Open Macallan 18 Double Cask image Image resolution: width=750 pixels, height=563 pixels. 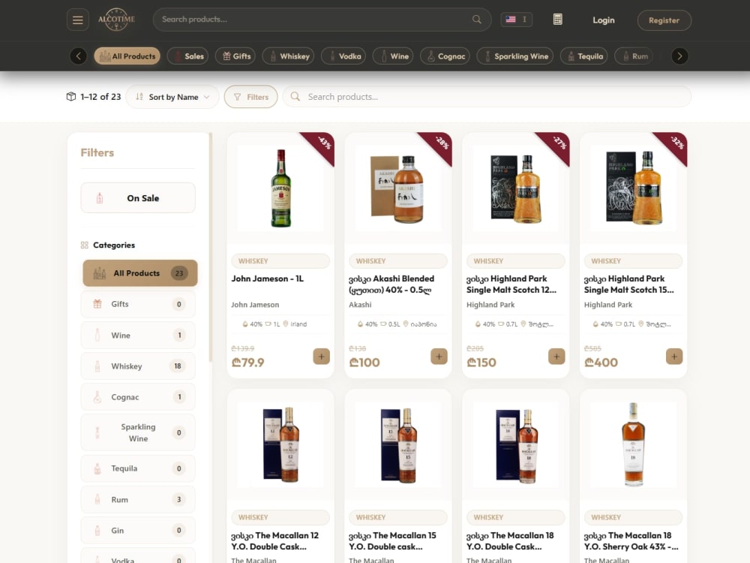(516, 444)
